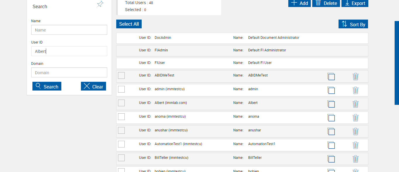
Task: Export the user list
Action: tap(355, 3)
